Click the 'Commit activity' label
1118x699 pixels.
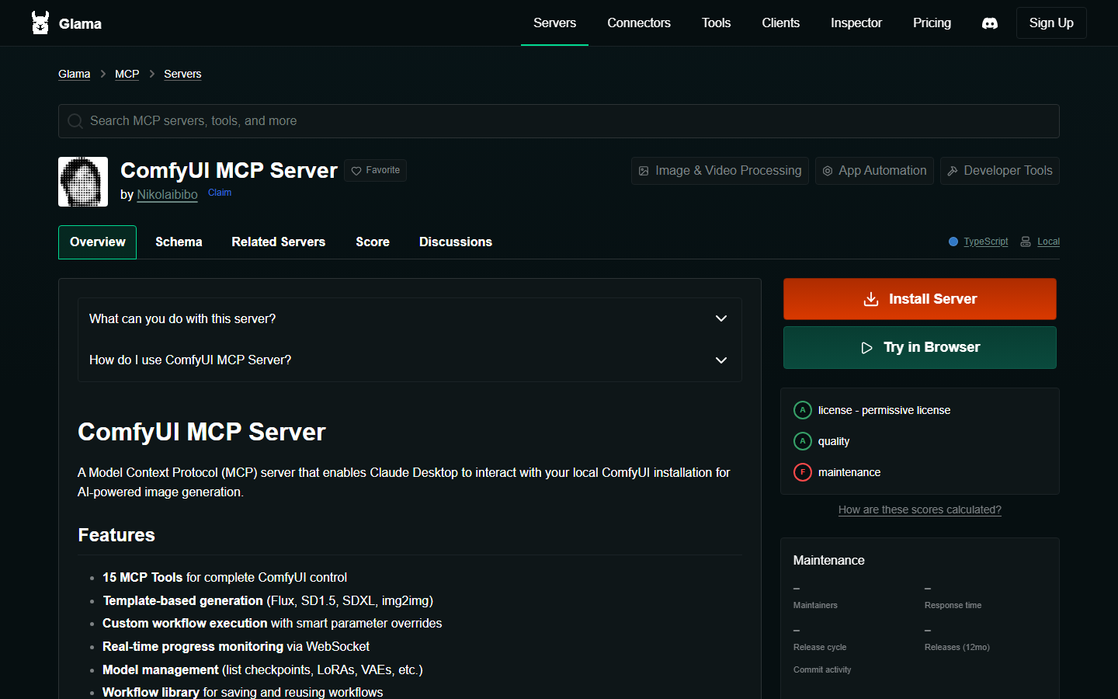(822, 669)
